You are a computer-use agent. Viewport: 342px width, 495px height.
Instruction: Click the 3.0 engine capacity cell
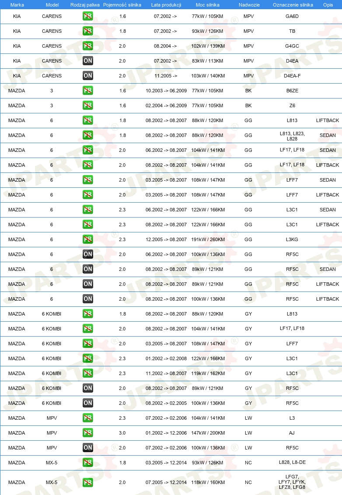[x=122, y=433]
